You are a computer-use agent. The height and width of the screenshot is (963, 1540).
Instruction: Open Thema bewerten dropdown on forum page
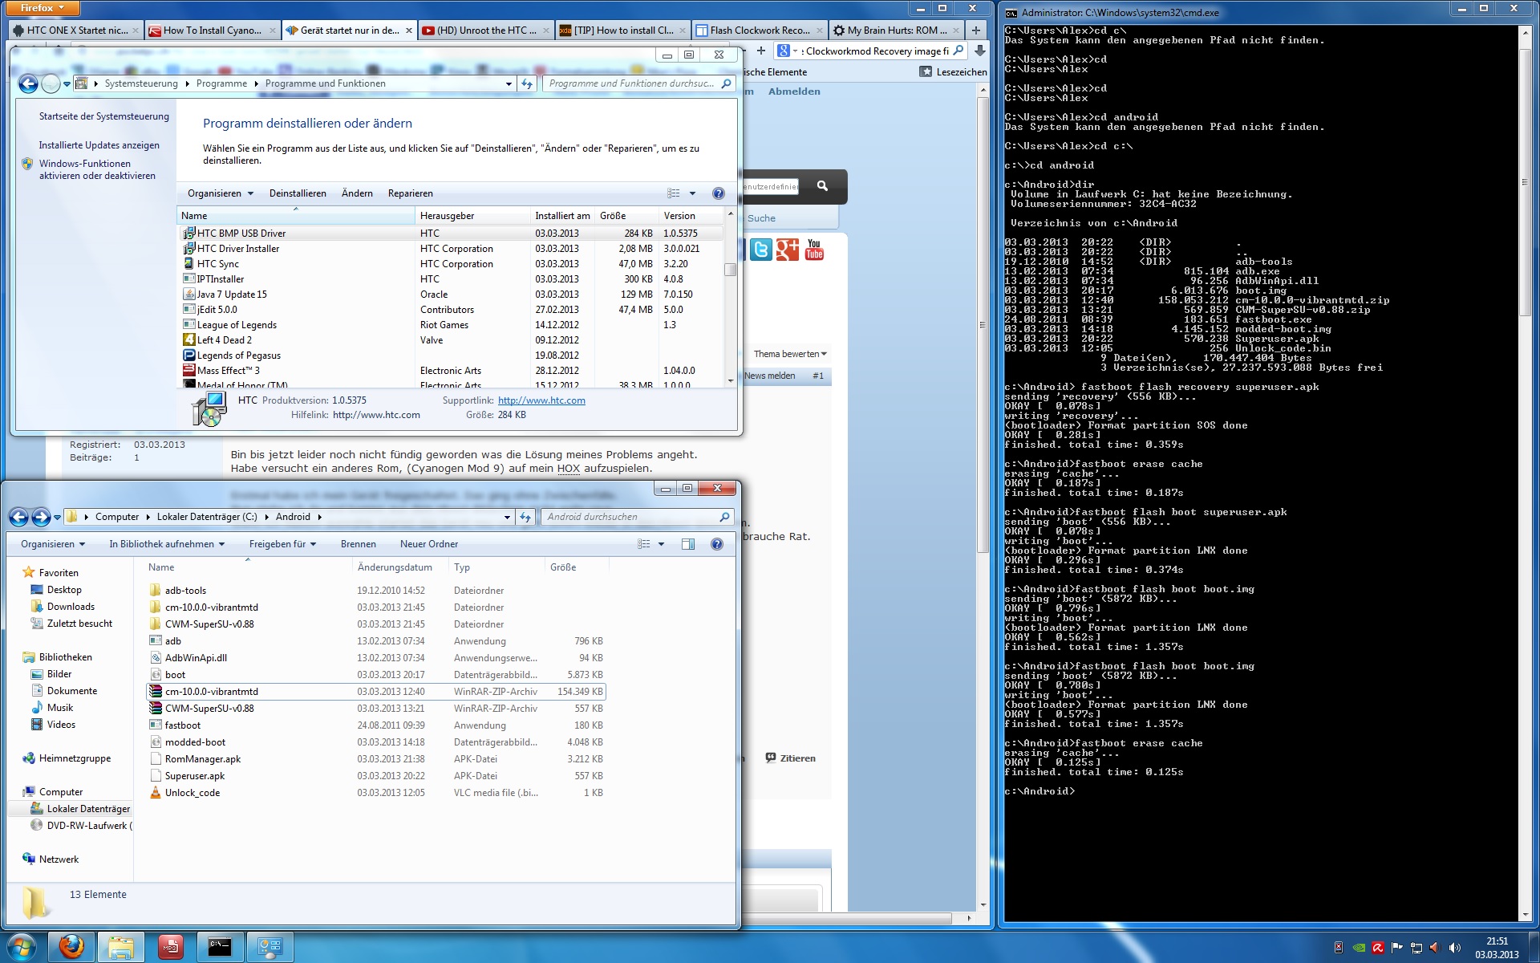point(790,354)
